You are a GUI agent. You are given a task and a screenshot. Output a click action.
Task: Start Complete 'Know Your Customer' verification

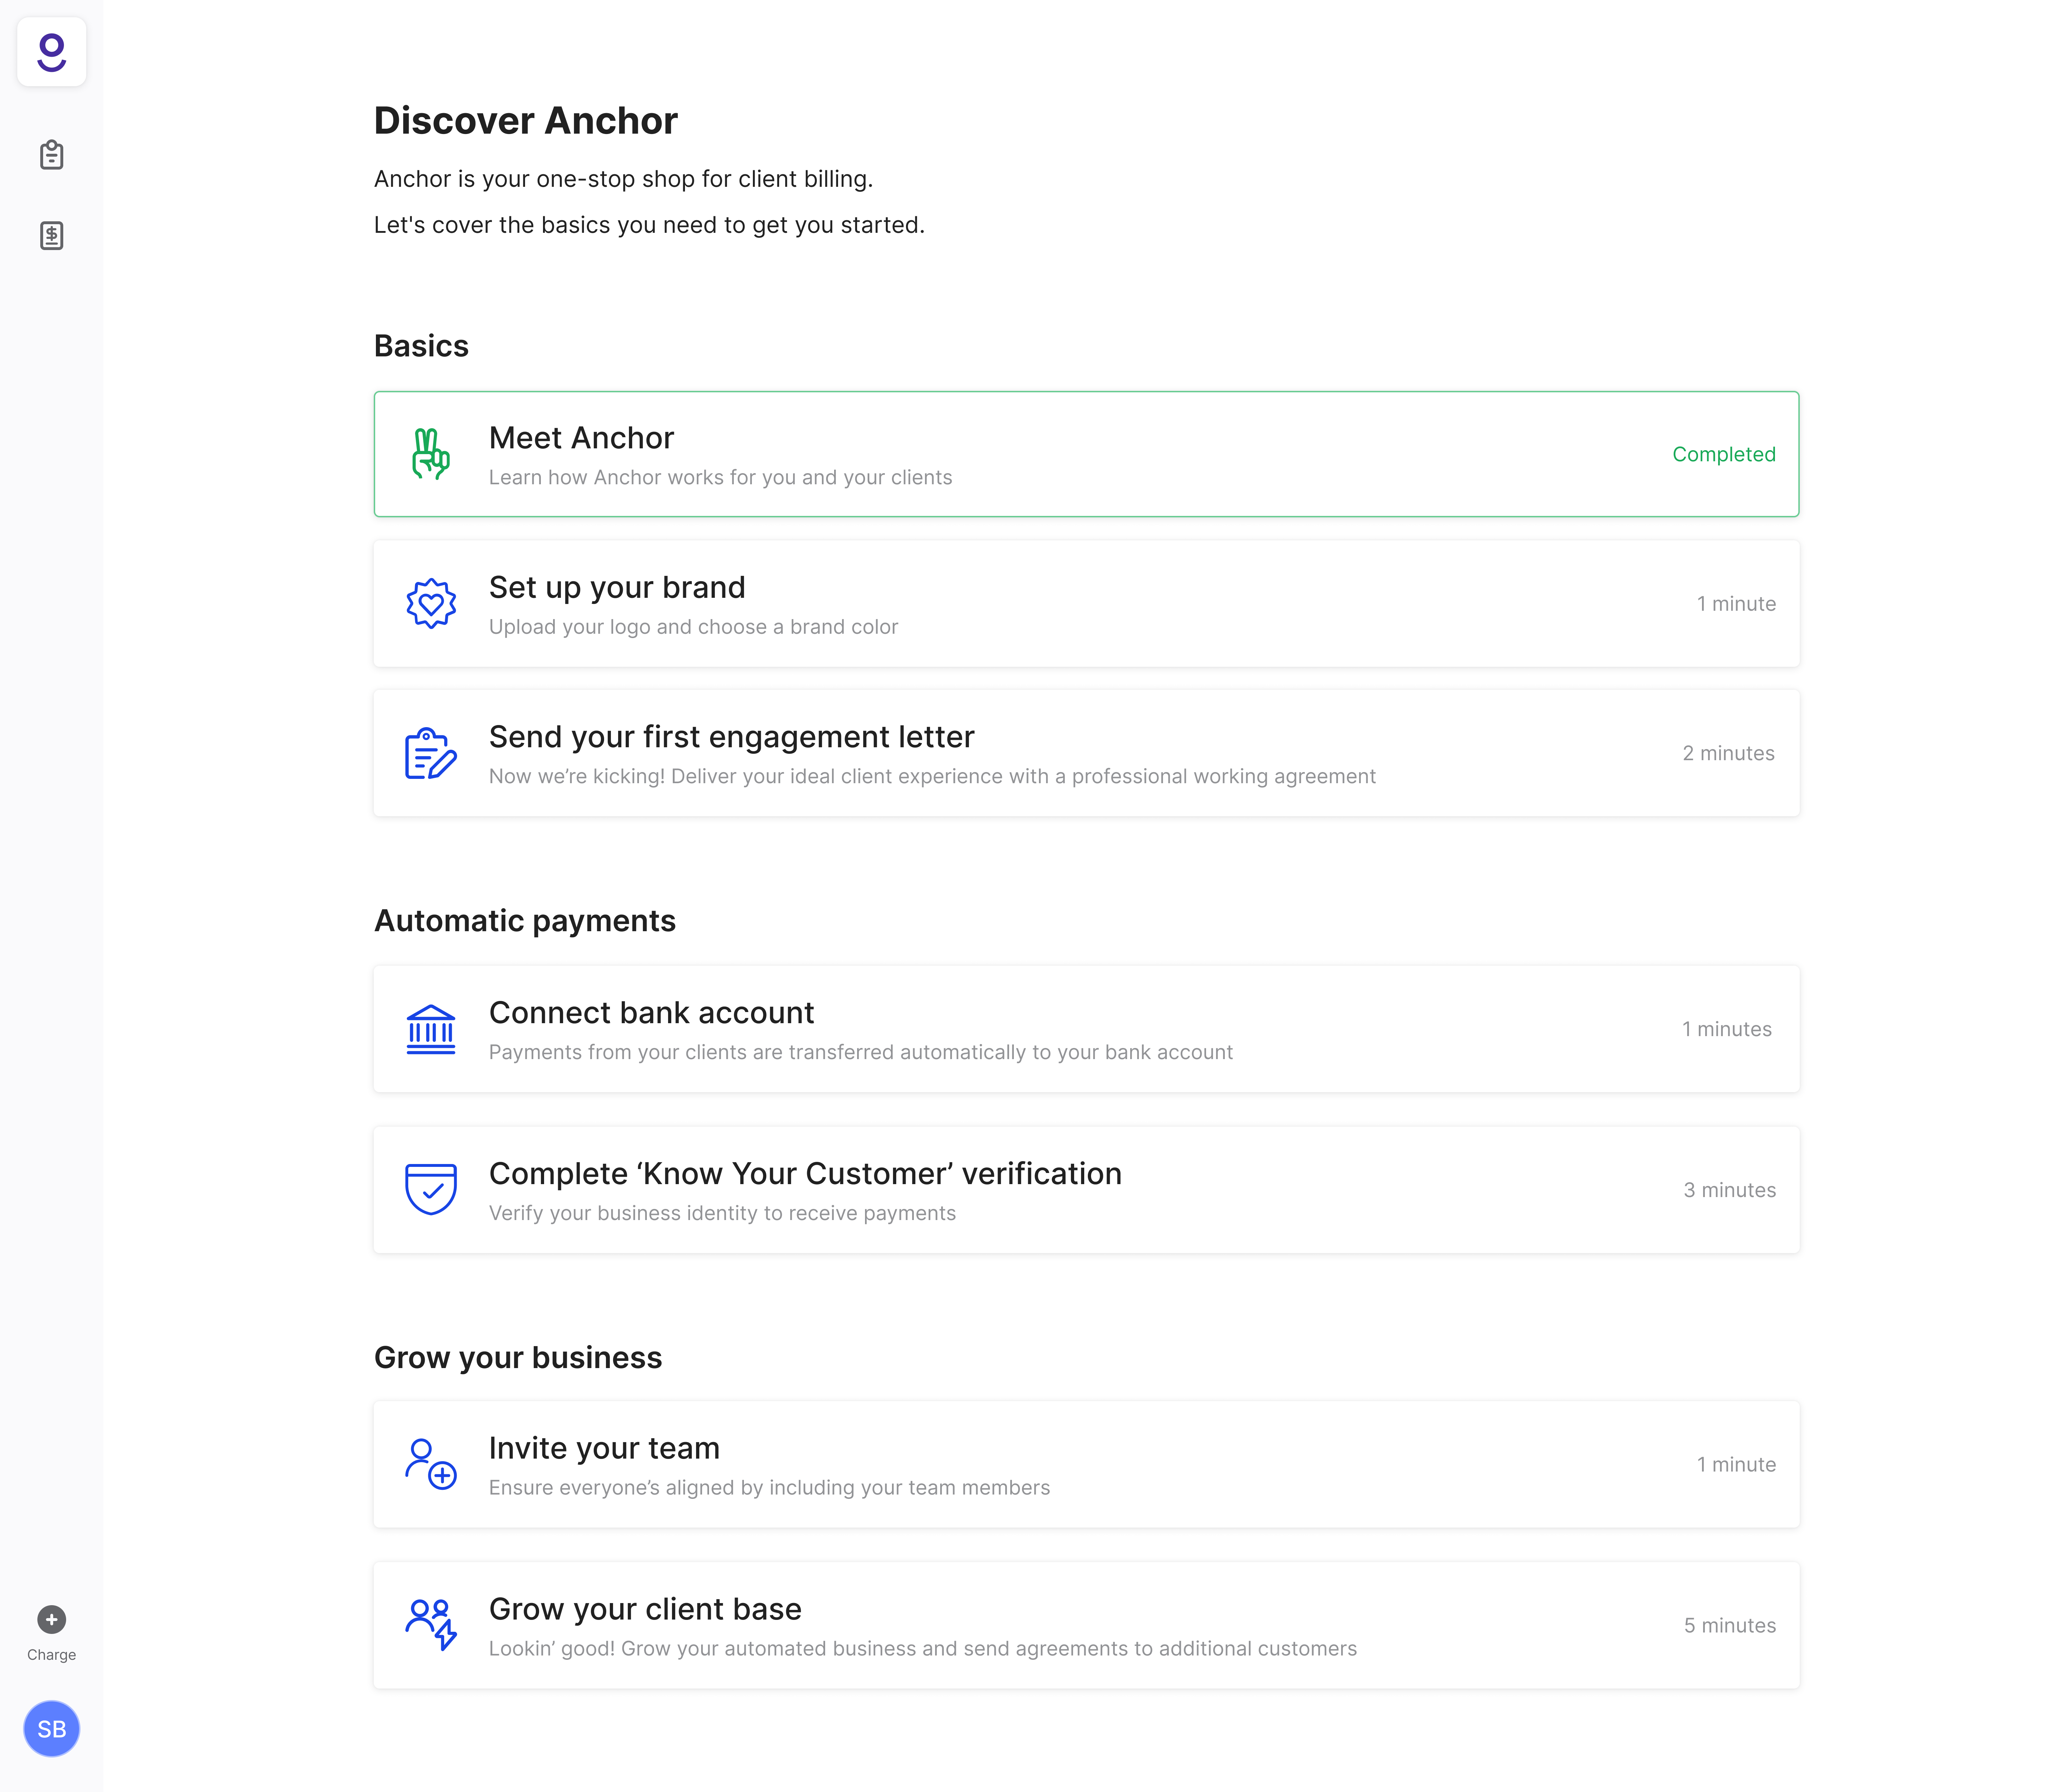click(1086, 1190)
